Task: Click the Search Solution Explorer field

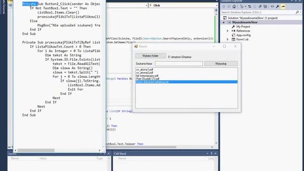Action: point(258,12)
